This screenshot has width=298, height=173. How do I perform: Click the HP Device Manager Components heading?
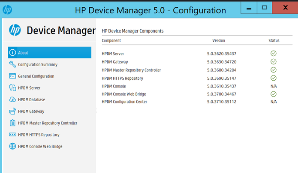(x=132, y=31)
